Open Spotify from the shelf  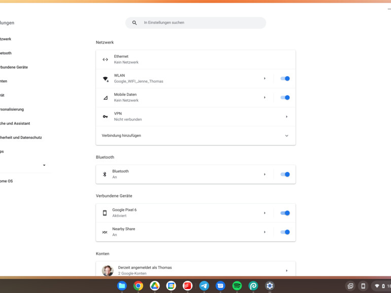(x=237, y=286)
